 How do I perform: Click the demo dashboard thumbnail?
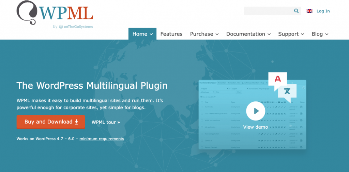click(252, 115)
